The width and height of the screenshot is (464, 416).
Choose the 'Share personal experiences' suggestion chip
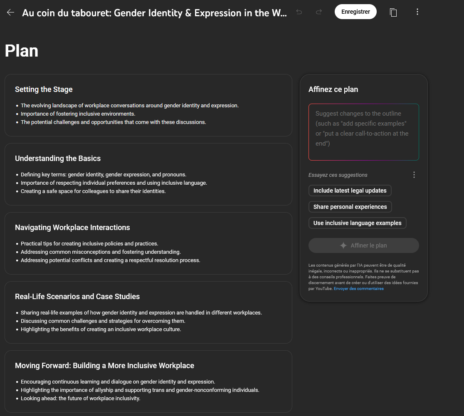350,207
